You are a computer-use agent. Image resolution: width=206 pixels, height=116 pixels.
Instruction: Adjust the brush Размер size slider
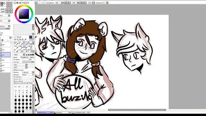tap(28, 57)
